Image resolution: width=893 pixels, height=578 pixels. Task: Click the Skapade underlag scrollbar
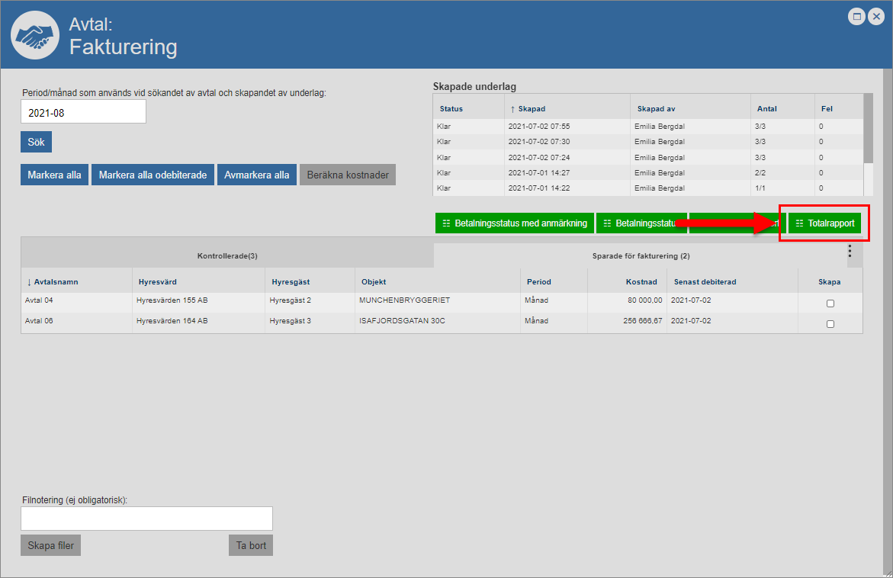868,130
